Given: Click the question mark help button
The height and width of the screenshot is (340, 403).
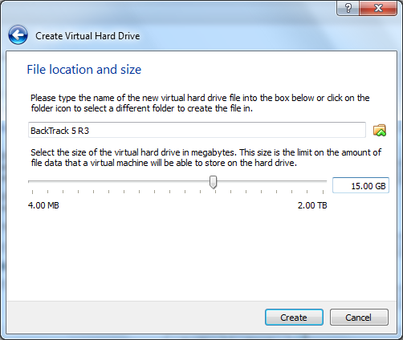Looking at the screenshot, I should (348, 8).
